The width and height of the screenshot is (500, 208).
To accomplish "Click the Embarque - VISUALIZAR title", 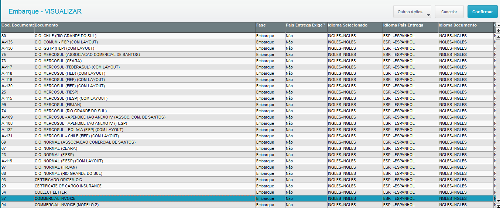I will [45, 11].
